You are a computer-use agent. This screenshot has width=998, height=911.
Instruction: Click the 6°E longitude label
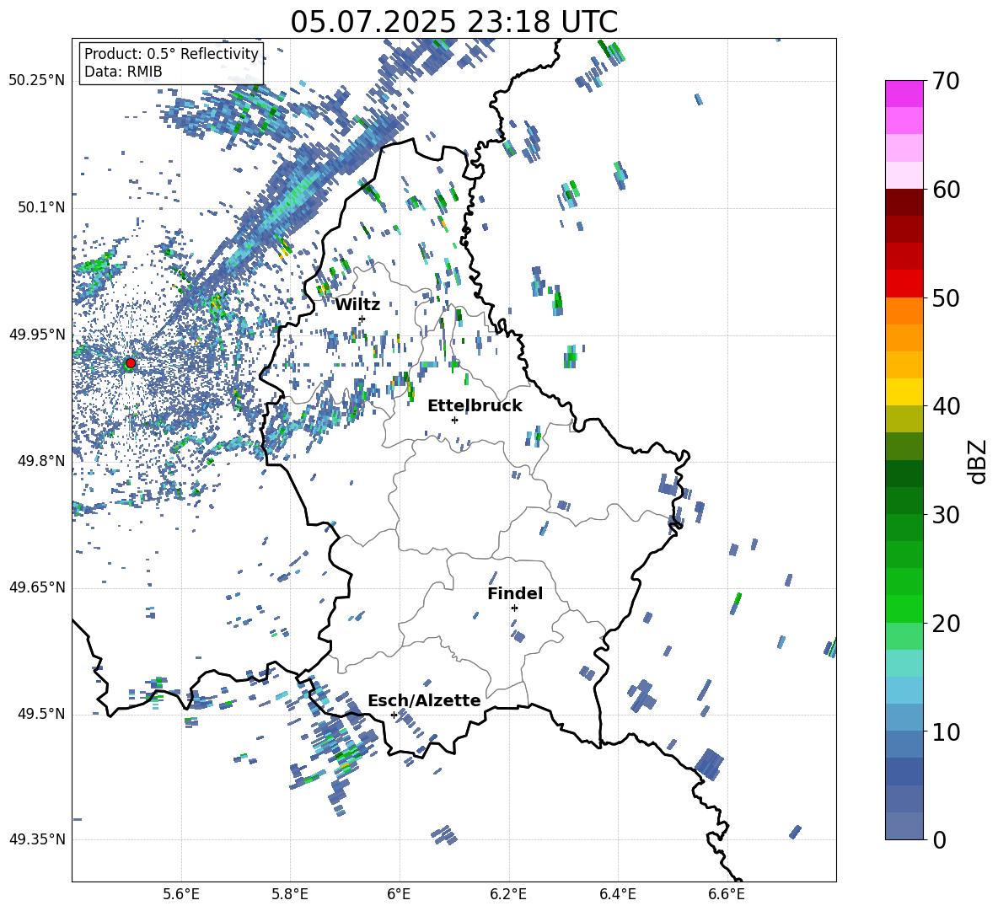point(399,894)
